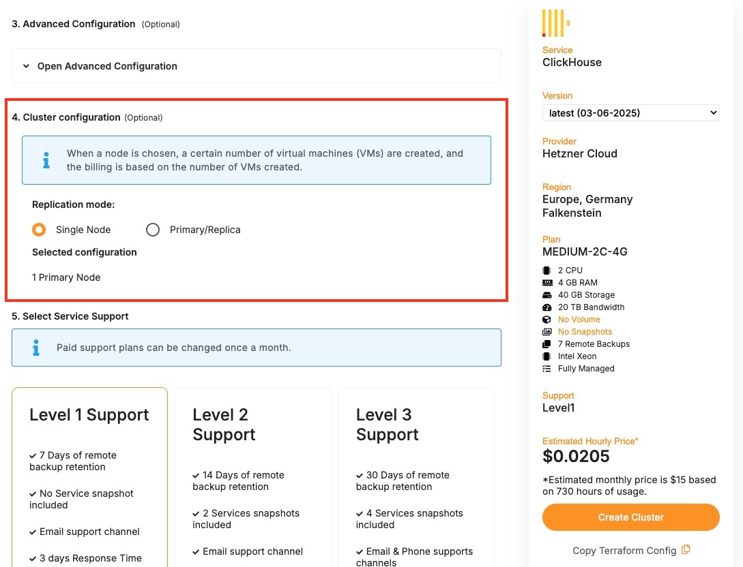Click the No Volume link

coord(579,320)
